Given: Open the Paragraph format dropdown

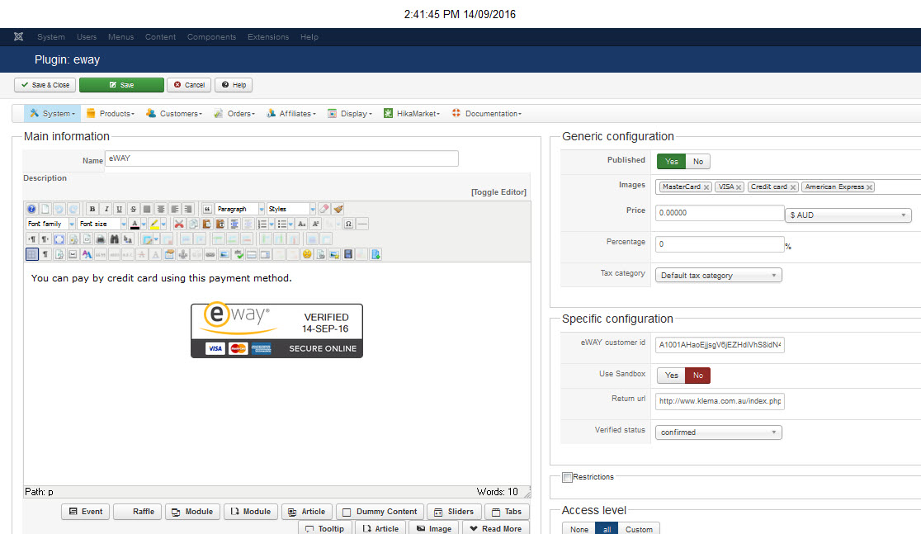Looking at the screenshot, I should click(239, 209).
